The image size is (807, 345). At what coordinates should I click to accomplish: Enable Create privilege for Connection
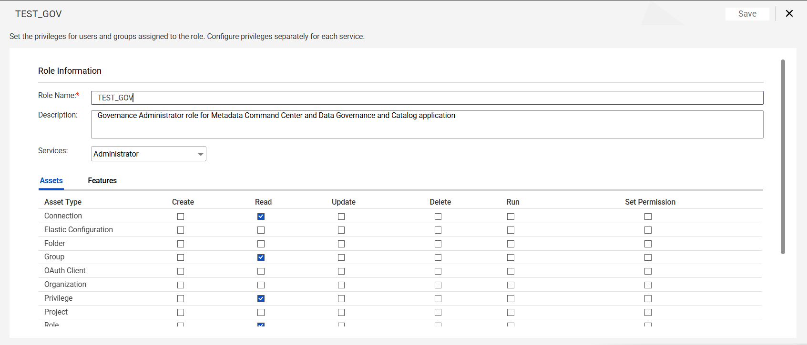181,217
